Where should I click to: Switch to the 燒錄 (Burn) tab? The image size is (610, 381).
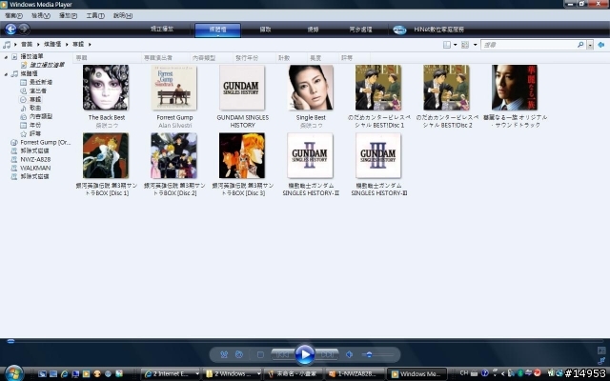pos(313,30)
